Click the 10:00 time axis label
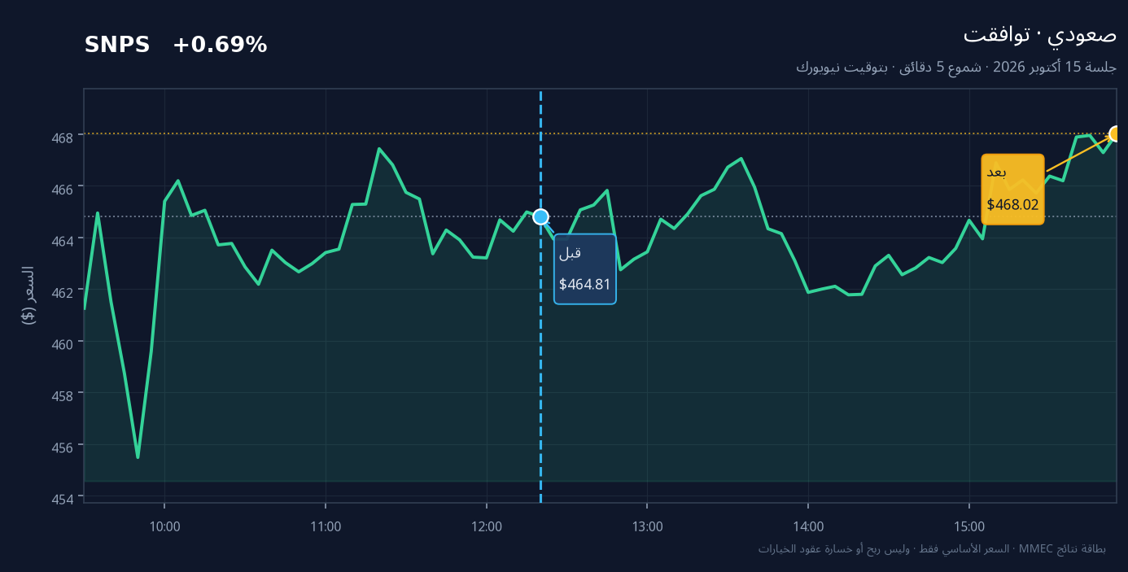Viewport: 1128px width, 572px height. 164,526
